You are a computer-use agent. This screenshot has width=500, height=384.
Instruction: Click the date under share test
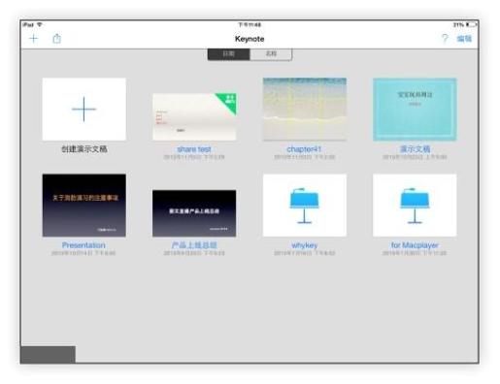[x=194, y=157]
